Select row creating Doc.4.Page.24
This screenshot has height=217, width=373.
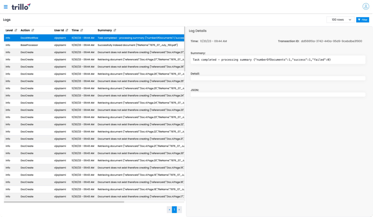[94, 96]
